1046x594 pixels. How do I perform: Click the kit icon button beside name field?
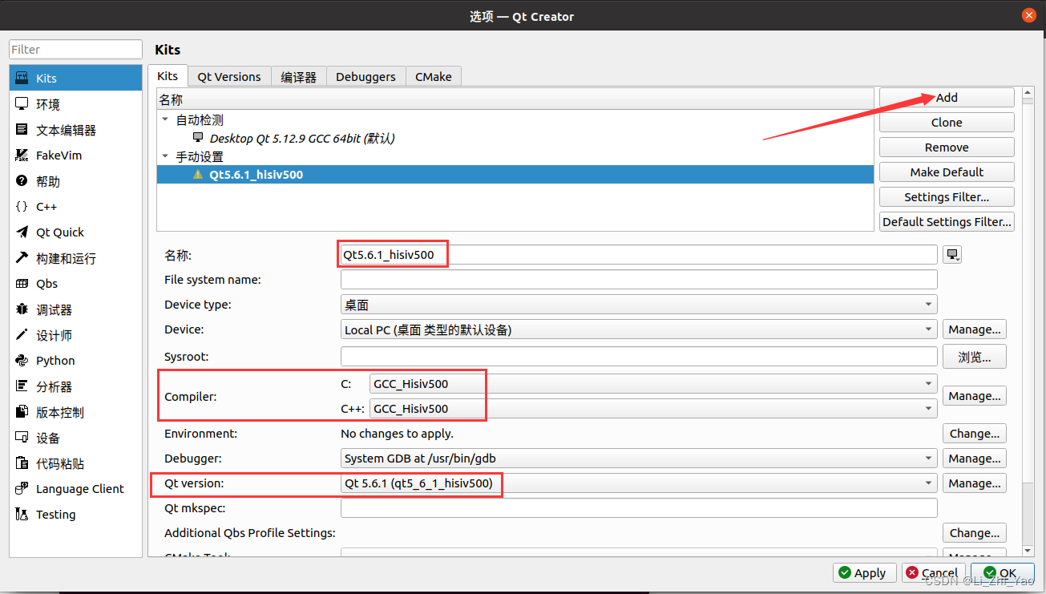952,255
